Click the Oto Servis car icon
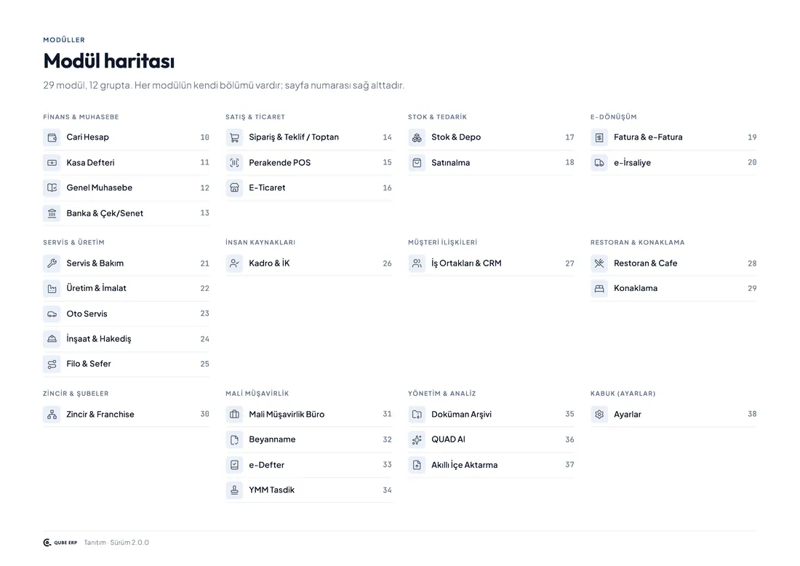Viewport: 800px width, 566px height. tap(52, 314)
